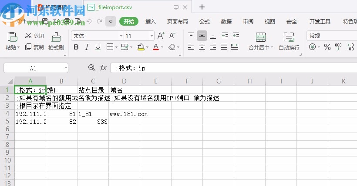Open the font name dropdown 宋体

pyautogui.click(x=121, y=36)
